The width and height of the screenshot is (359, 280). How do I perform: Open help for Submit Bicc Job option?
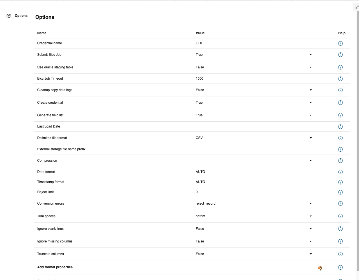(x=340, y=55)
